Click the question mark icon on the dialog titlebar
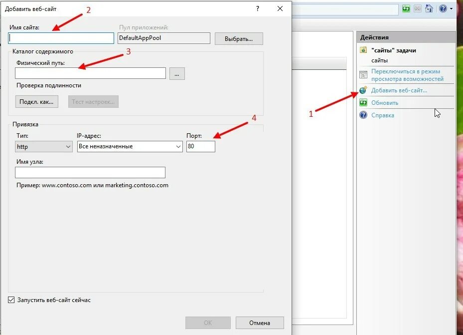This screenshot has width=463, height=335. pyautogui.click(x=257, y=8)
